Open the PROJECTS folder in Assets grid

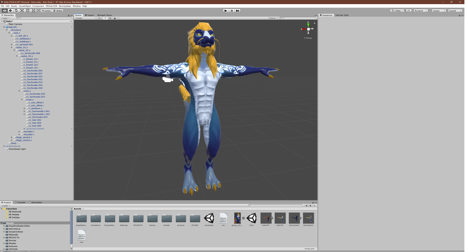tap(138, 219)
